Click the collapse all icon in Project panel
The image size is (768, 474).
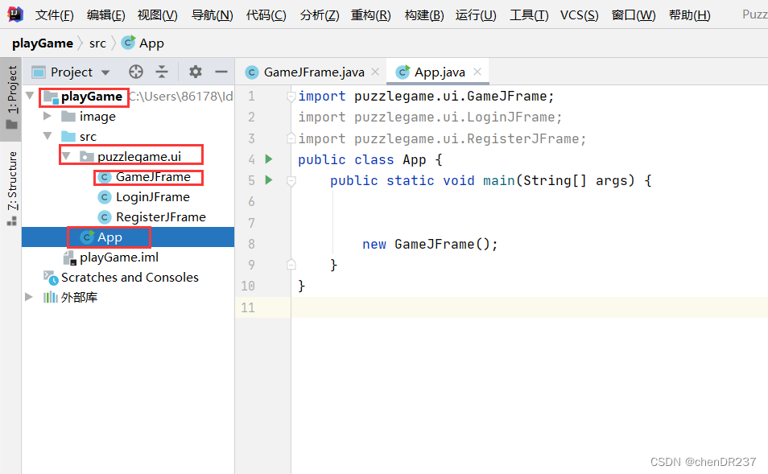tap(162, 72)
